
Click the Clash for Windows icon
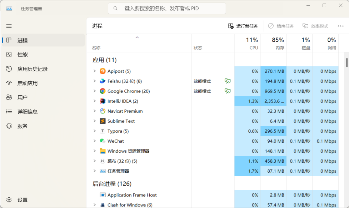[x=103, y=205]
